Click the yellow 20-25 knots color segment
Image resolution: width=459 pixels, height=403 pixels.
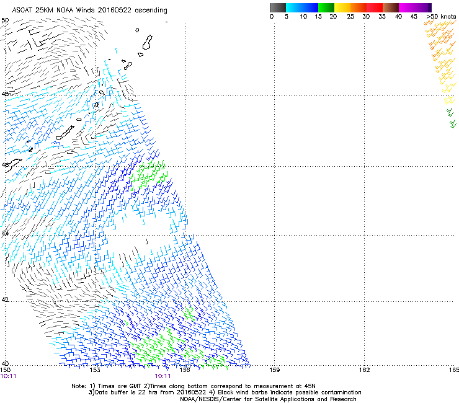pos(342,7)
